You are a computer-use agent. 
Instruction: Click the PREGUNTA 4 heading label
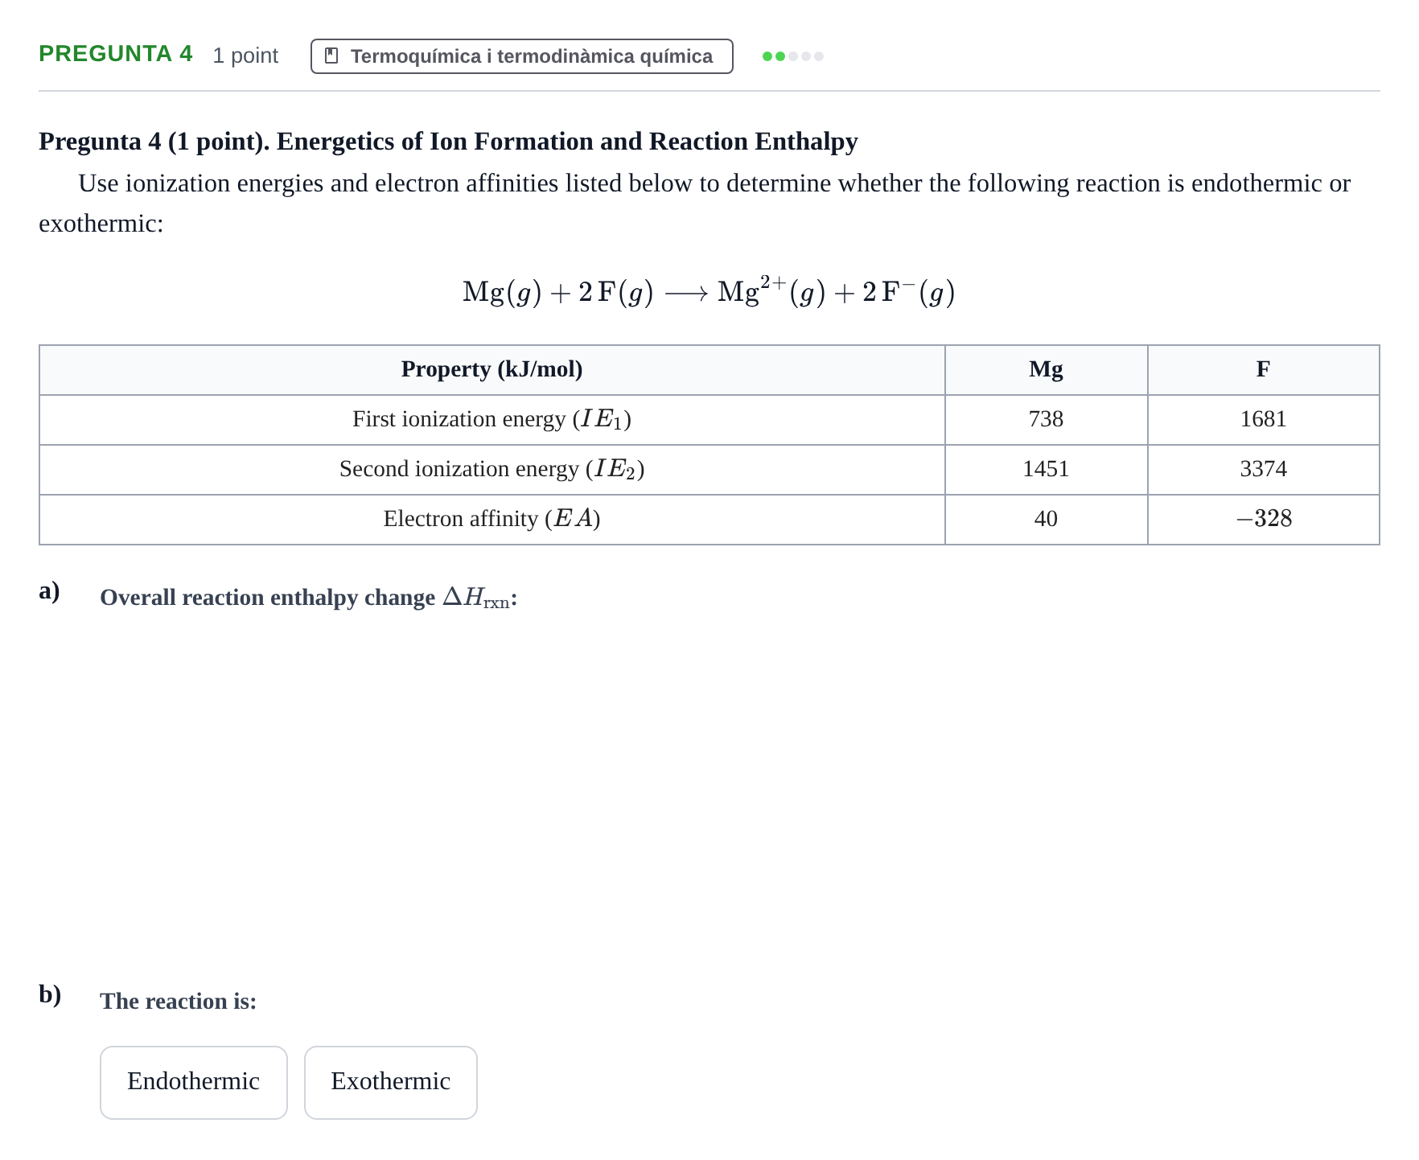point(116,54)
